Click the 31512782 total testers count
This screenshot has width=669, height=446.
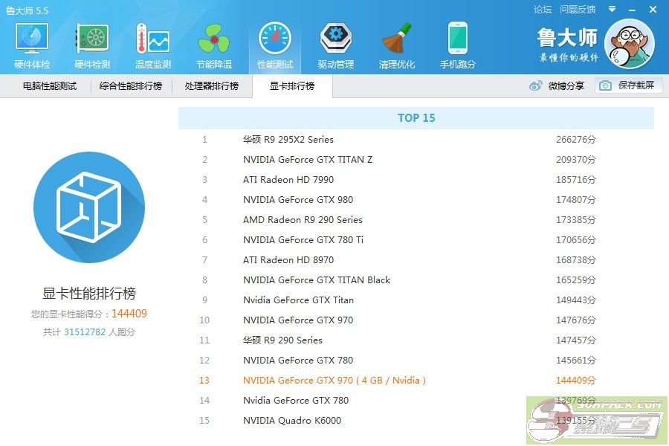85,332
